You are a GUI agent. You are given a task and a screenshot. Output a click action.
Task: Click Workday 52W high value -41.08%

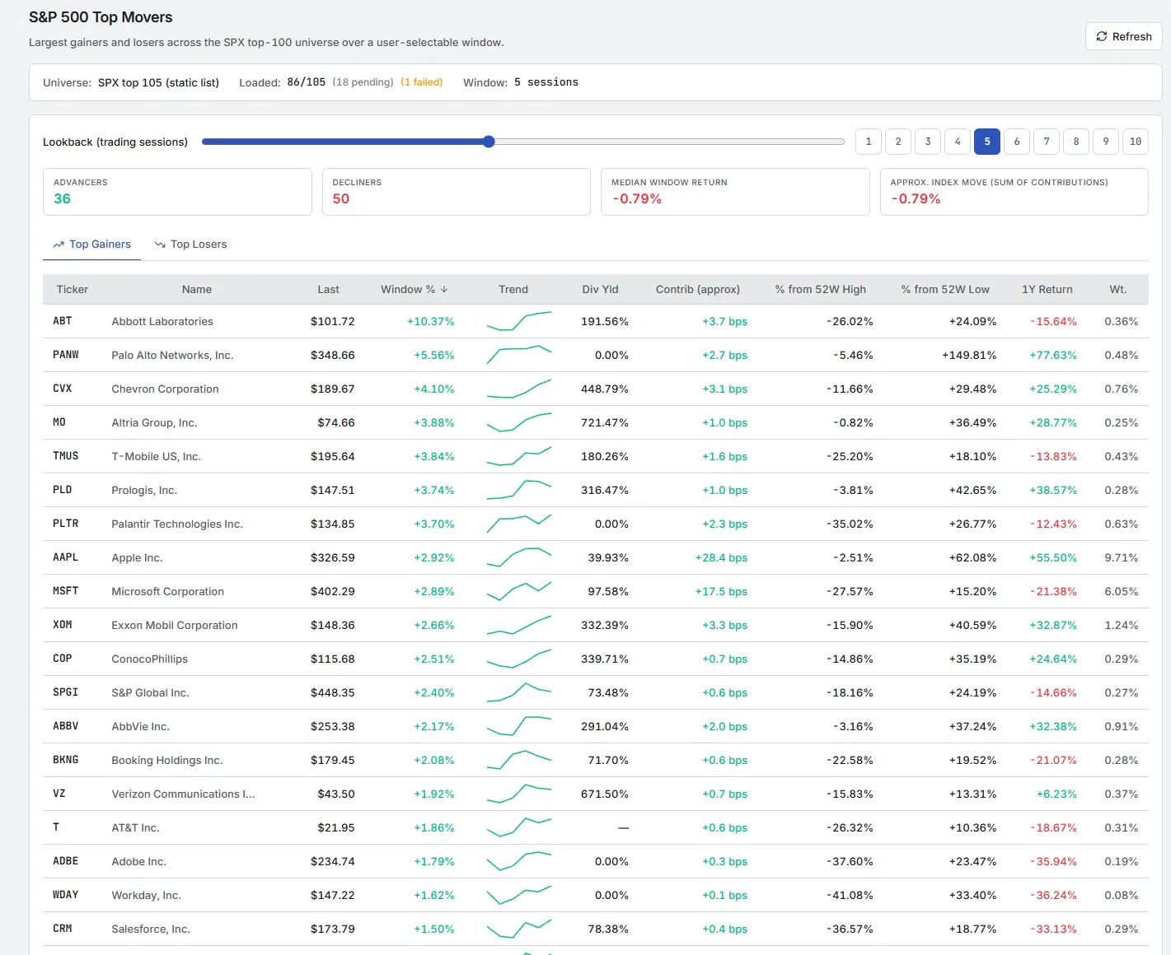(850, 895)
